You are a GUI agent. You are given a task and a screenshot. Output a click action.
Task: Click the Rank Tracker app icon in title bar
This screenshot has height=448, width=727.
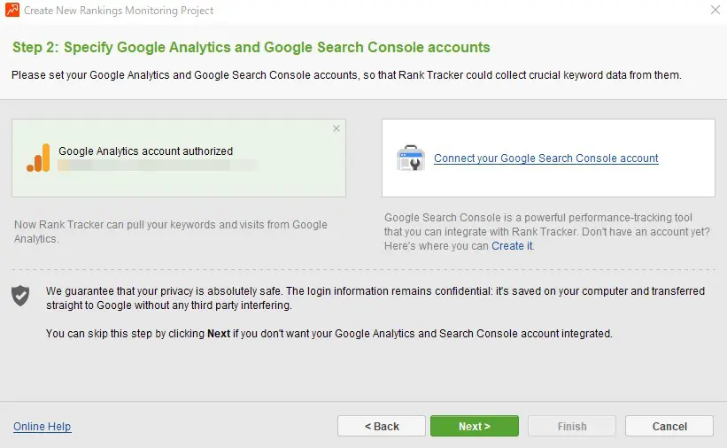coord(12,11)
